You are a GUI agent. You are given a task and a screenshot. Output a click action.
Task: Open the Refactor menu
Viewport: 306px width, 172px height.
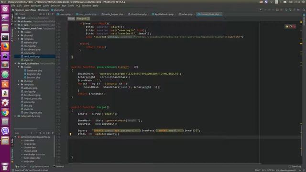(x=55, y=6)
